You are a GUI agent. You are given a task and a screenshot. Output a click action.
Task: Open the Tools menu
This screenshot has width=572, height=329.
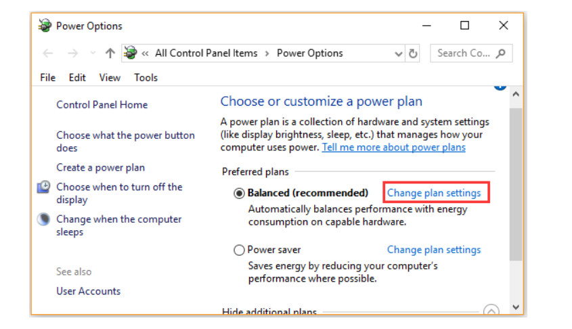coord(146,77)
